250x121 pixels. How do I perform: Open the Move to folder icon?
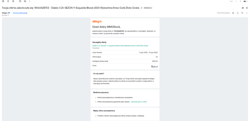pos(25,1)
